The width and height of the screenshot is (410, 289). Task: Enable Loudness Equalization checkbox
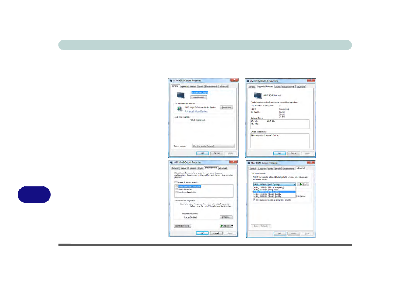click(177, 192)
